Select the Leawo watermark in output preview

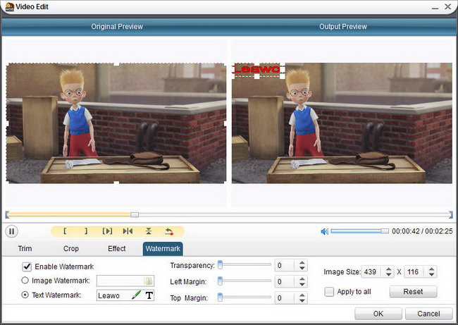point(257,70)
